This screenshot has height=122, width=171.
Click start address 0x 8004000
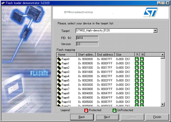coord(85,93)
